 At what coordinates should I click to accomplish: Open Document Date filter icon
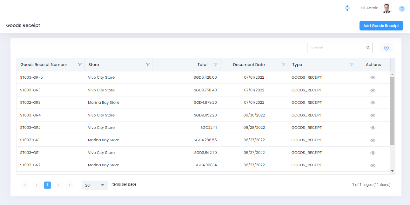pos(284,64)
